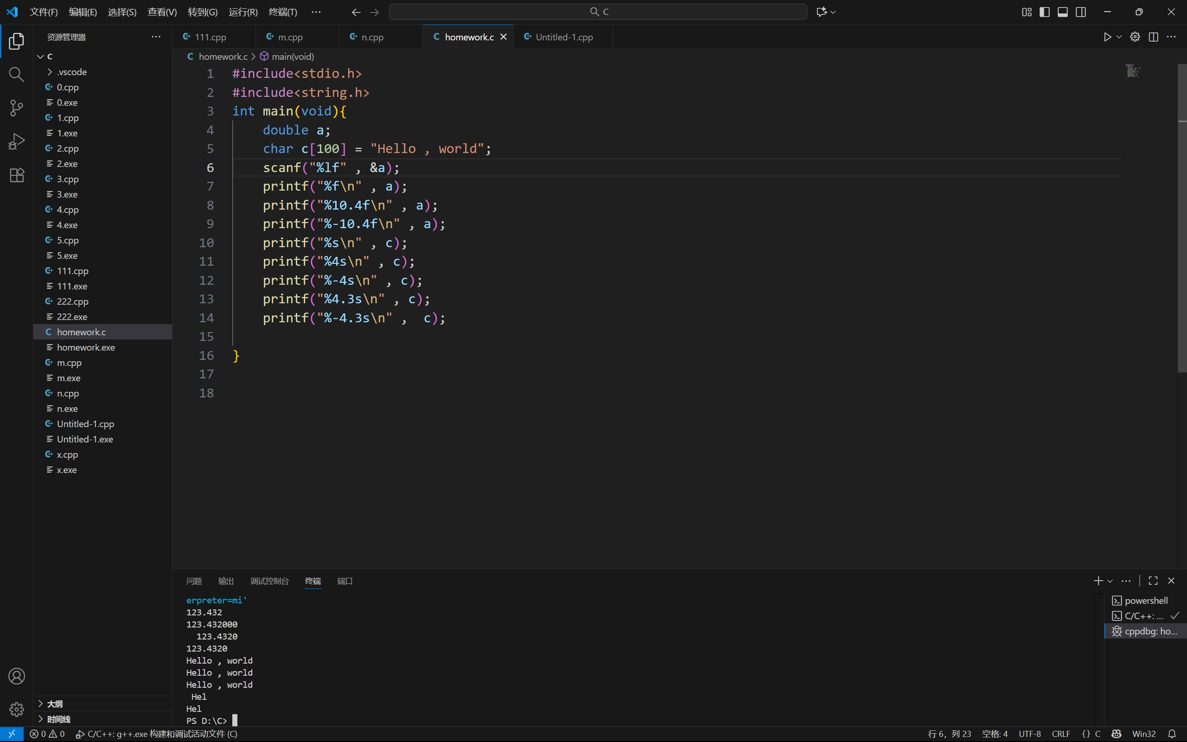Open the Source Control view

click(16, 108)
